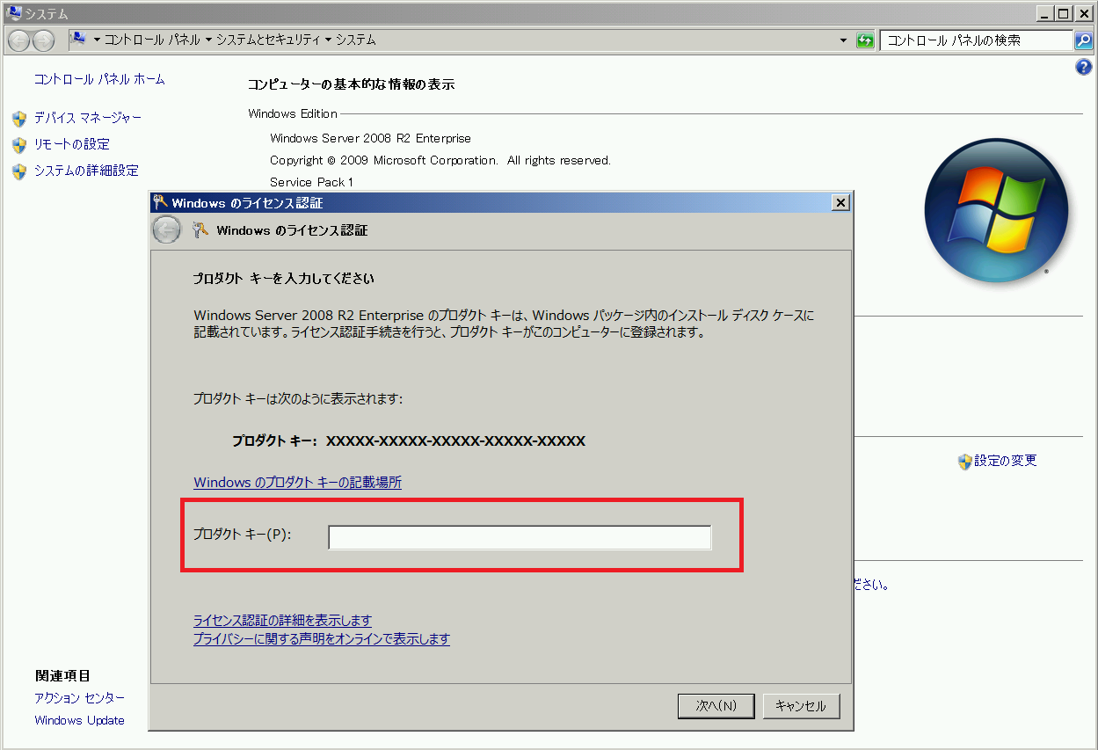Screen dimensions: 1098x750
Task: Click the shield icon next to リモートの設定
Action: point(19,145)
